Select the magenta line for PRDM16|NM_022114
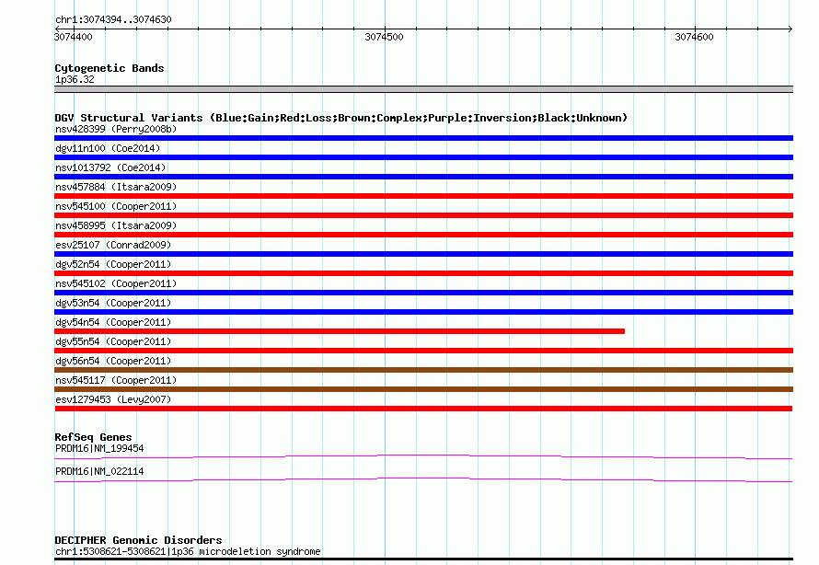This screenshot has height=565, width=819. pyautogui.click(x=423, y=480)
